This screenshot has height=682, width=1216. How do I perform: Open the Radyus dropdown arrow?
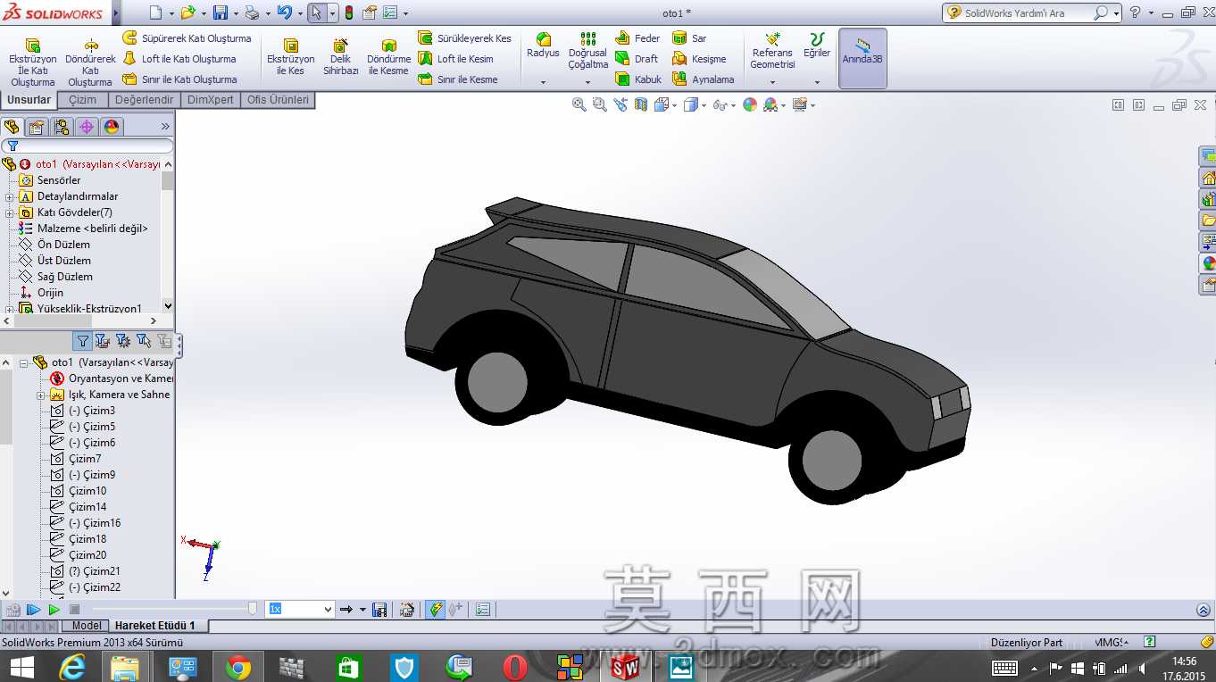click(x=543, y=82)
